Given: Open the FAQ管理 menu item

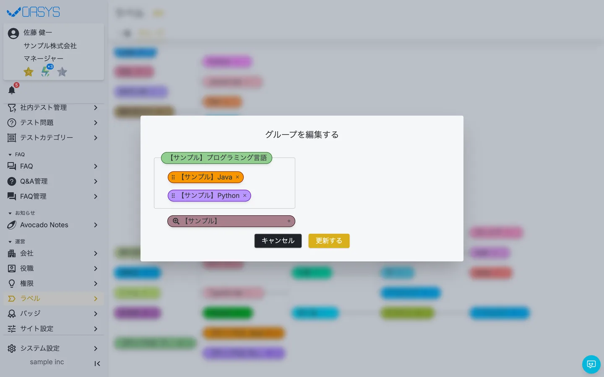Looking at the screenshot, I should click(x=54, y=196).
